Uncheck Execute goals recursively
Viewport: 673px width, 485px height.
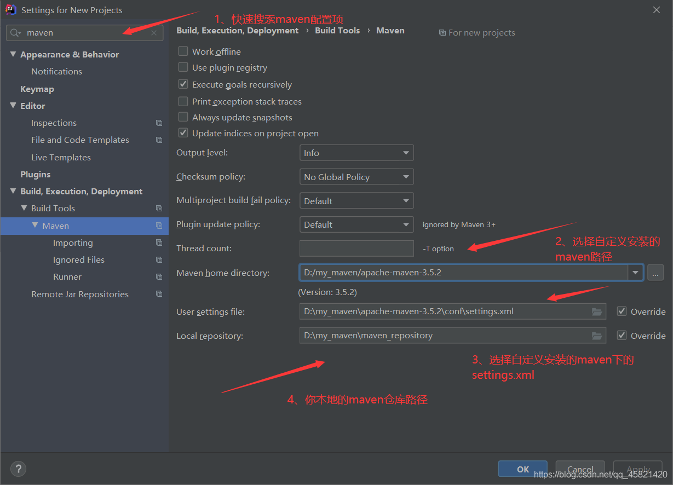183,84
